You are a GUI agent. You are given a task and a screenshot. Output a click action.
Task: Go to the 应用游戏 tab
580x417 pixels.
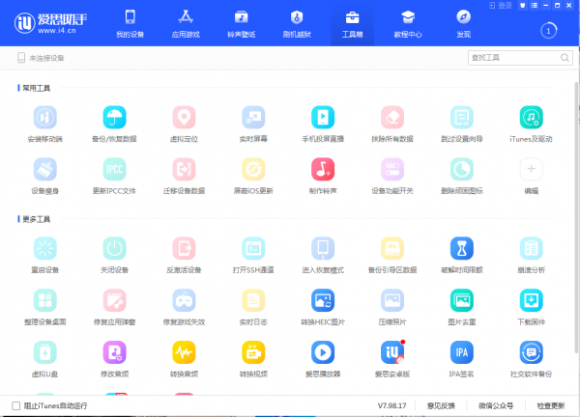tap(185, 23)
